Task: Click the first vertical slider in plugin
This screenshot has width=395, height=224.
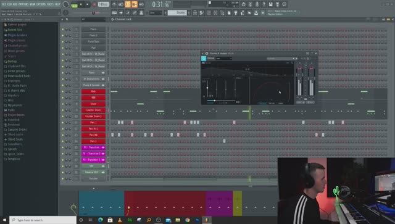Action: point(207,88)
